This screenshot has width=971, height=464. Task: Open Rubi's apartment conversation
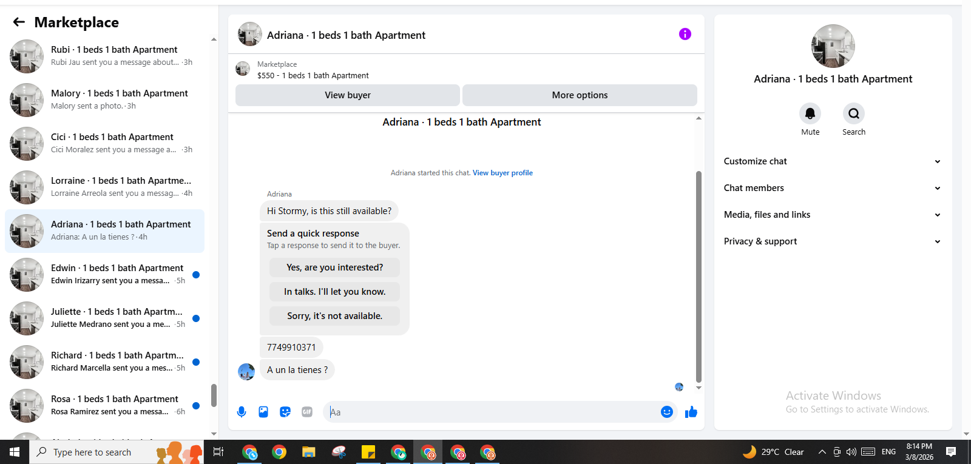coord(104,56)
